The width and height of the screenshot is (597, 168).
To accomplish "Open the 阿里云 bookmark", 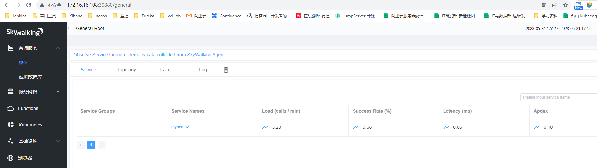I will pyautogui.click(x=196, y=16).
